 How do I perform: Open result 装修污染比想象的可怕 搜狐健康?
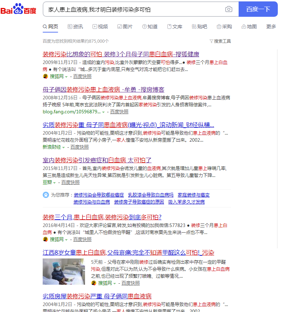pyautogui.click(x=121, y=54)
